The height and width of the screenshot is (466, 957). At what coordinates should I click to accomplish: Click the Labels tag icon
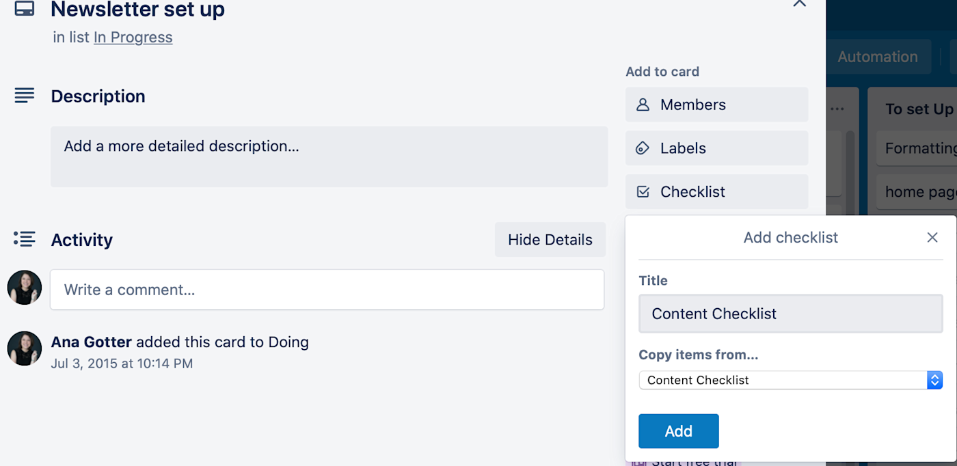tap(643, 148)
